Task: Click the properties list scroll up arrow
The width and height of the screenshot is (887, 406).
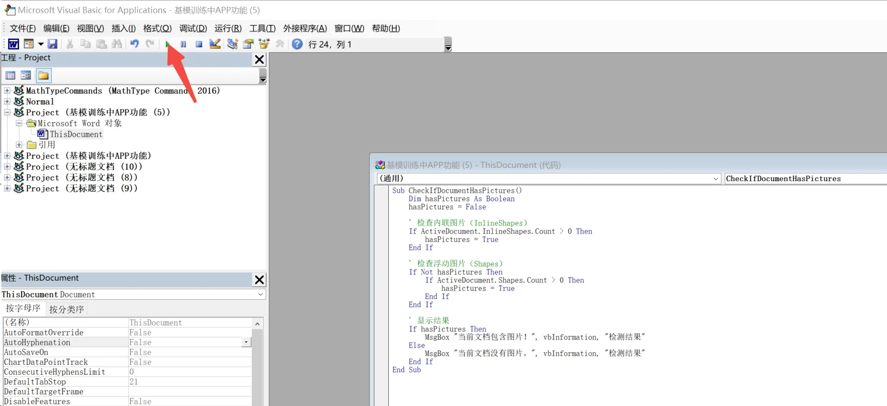Action: coord(257,324)
